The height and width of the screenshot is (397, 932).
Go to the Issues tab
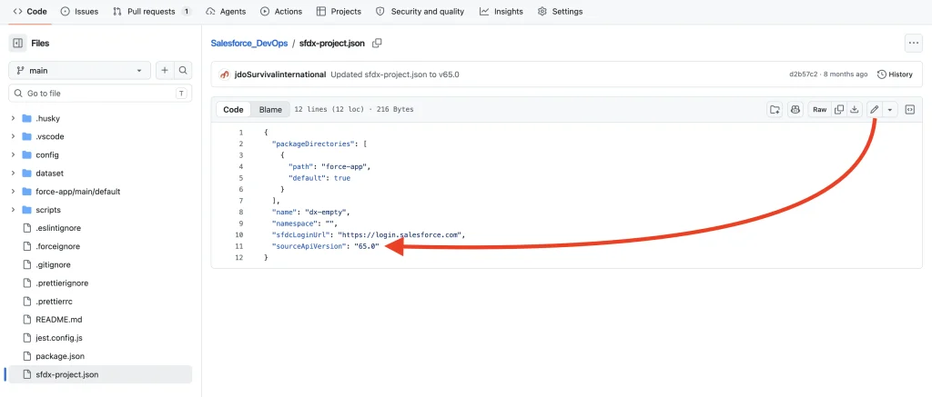click(x=80, y=11)
